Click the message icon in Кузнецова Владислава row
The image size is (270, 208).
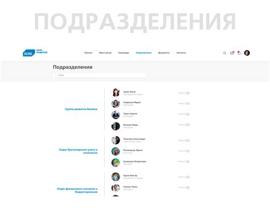[187, 161]
